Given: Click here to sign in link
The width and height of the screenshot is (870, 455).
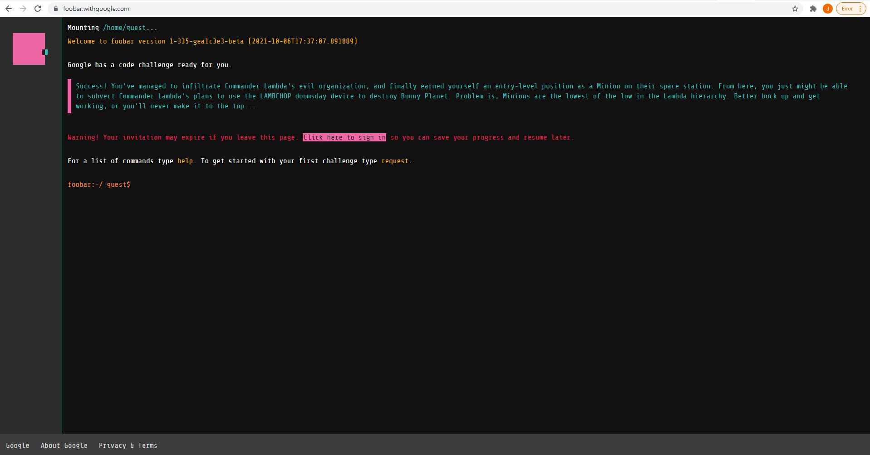Looking at the screenshot, I should [344, 137].
